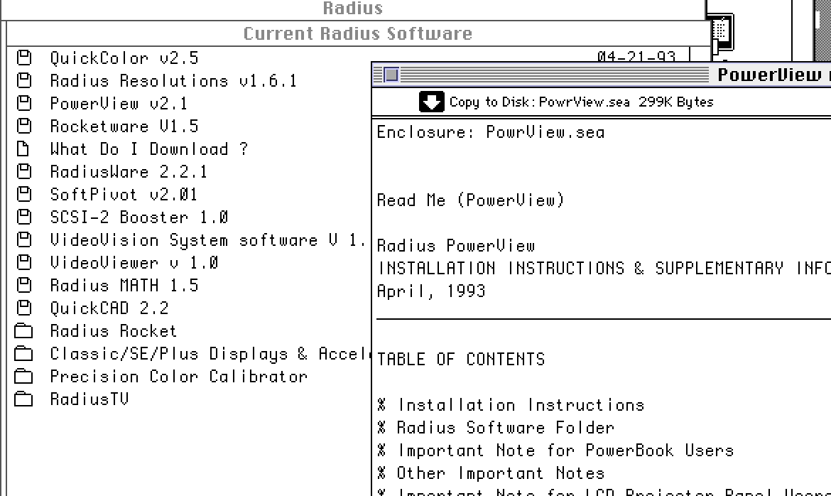Open the What Do I Download ? document

click(x=149, y=149)
